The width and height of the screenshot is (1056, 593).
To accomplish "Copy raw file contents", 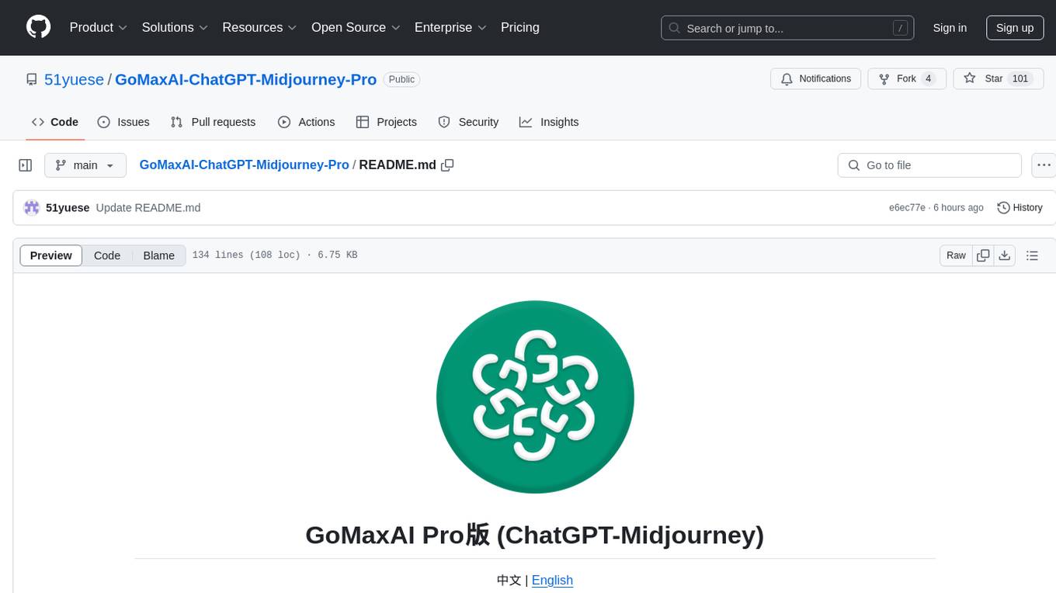I will pos(983,255).
